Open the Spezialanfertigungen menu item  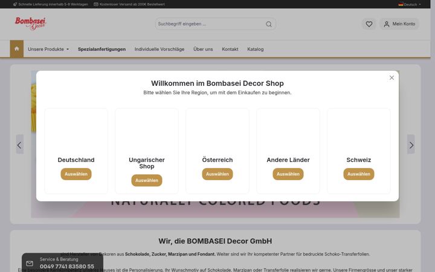[x=101, y=49]
